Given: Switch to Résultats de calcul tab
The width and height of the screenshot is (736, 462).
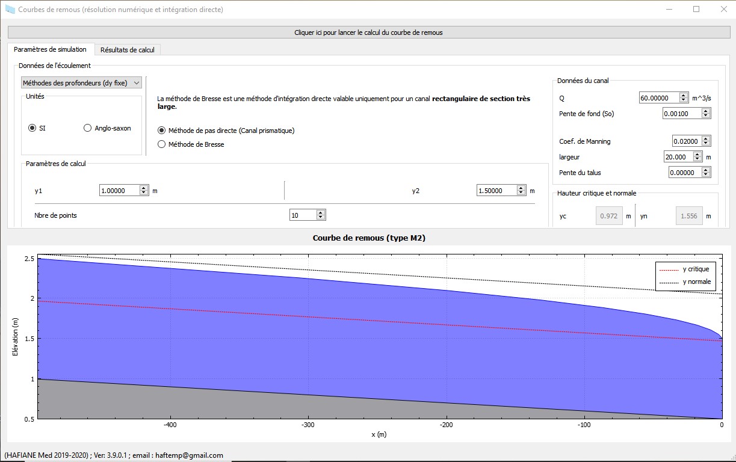Looking at the screenshot, I should coord(127,50).
